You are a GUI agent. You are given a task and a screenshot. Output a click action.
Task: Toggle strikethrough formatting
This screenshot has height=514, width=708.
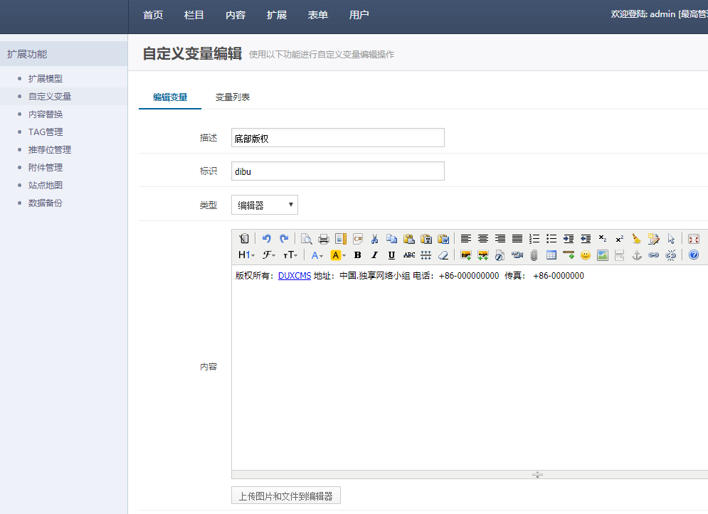pyautogui.click(x=408, y=255)
